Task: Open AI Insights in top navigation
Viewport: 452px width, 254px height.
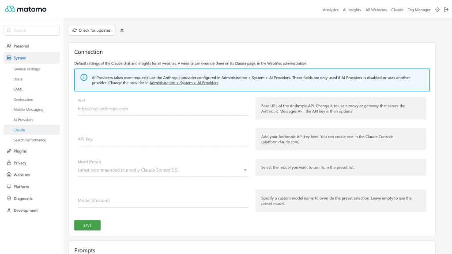Action: click(352, 10)
